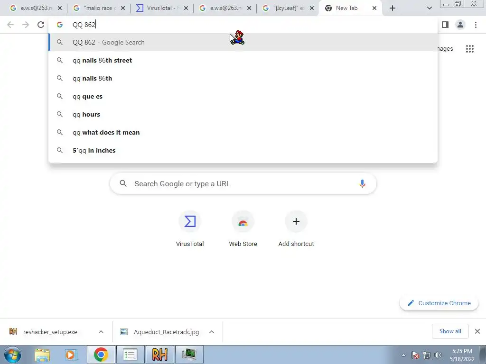
Task: Open the side panel icon
Action: 445,25
